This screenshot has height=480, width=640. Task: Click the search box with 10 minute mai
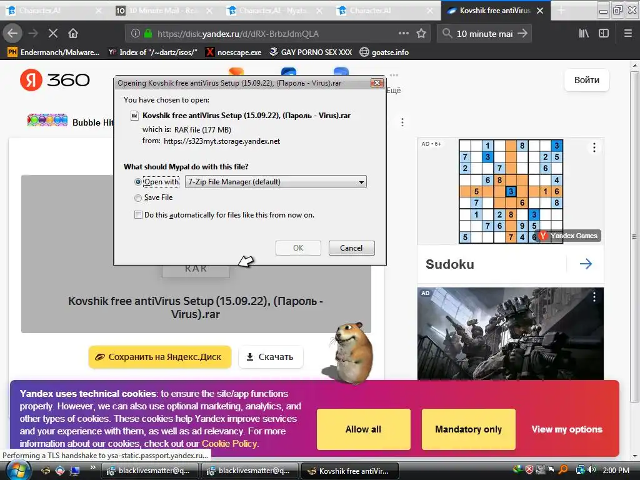click(485, 34)
